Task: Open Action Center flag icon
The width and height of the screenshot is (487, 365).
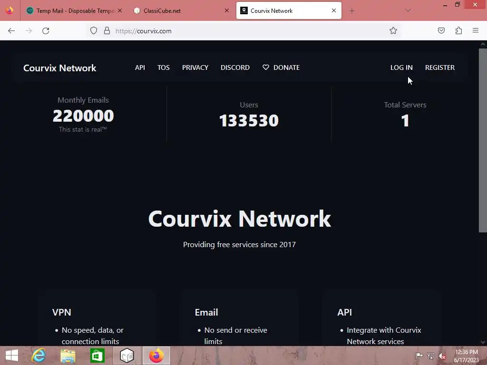Action: point(419,355)
